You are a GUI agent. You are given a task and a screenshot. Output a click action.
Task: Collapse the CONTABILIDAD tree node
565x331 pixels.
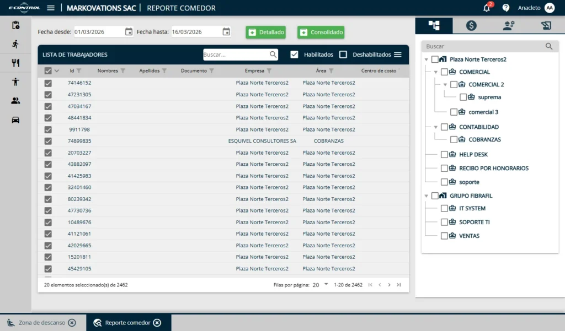(435, 127)
